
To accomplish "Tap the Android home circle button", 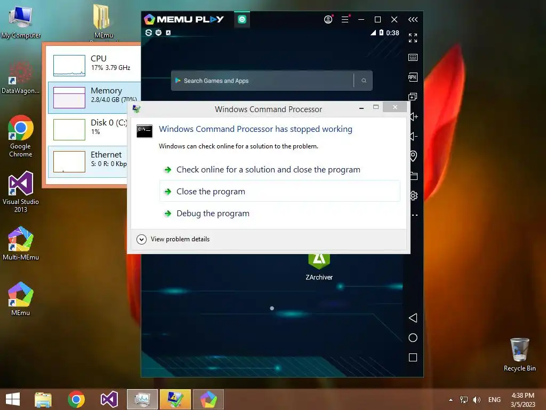I will click(413, 337).
